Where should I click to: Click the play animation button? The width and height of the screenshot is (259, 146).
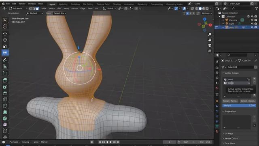click(110, 142)
